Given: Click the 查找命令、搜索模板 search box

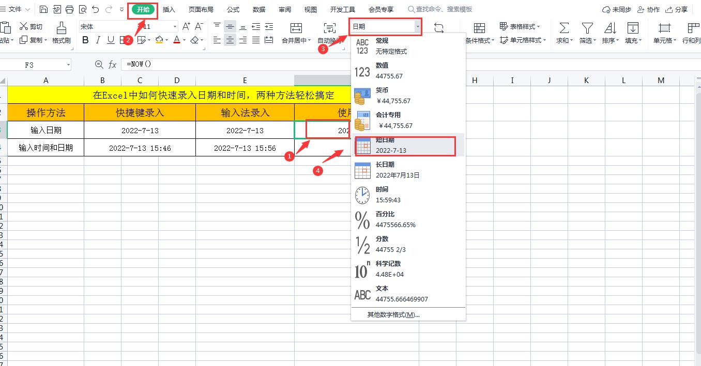Looking at the screenshot, I should point(440,9).
